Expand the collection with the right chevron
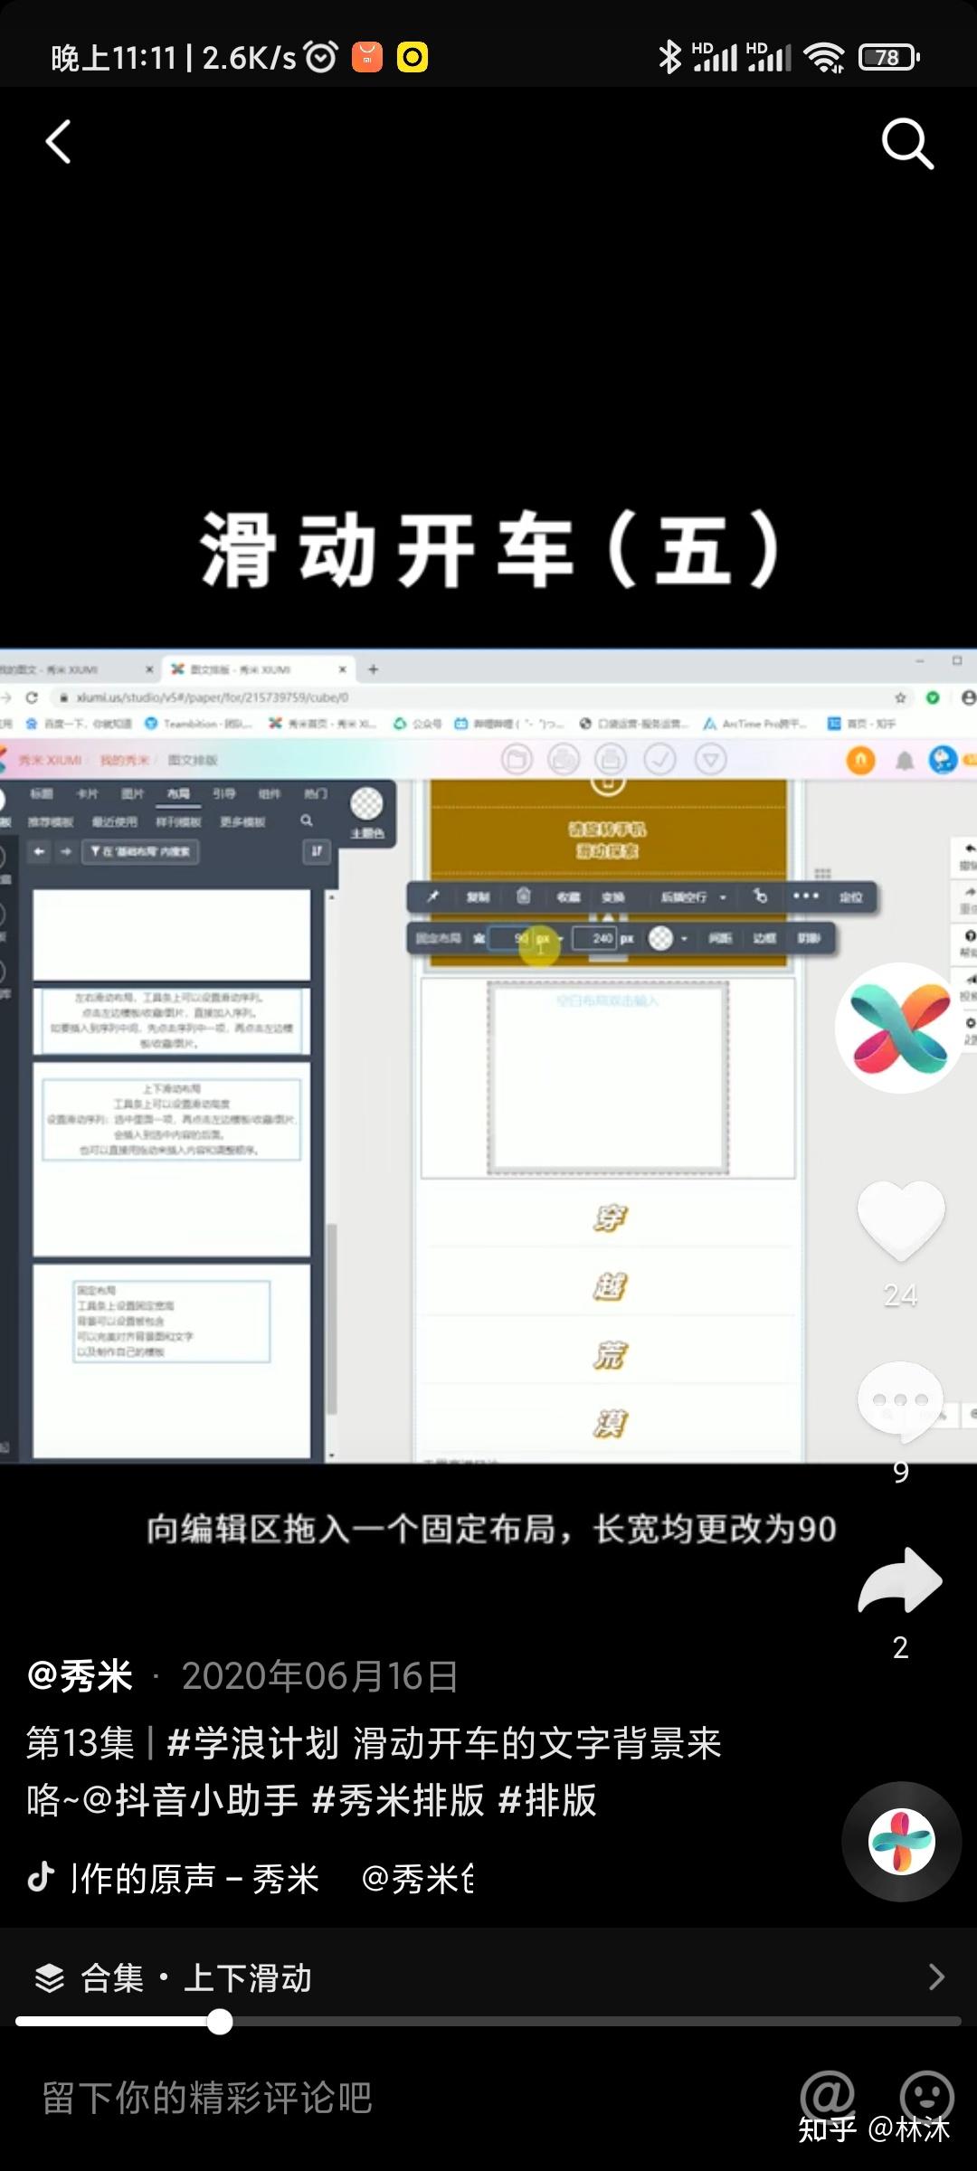977x2171 pixels. point(936,1977)
